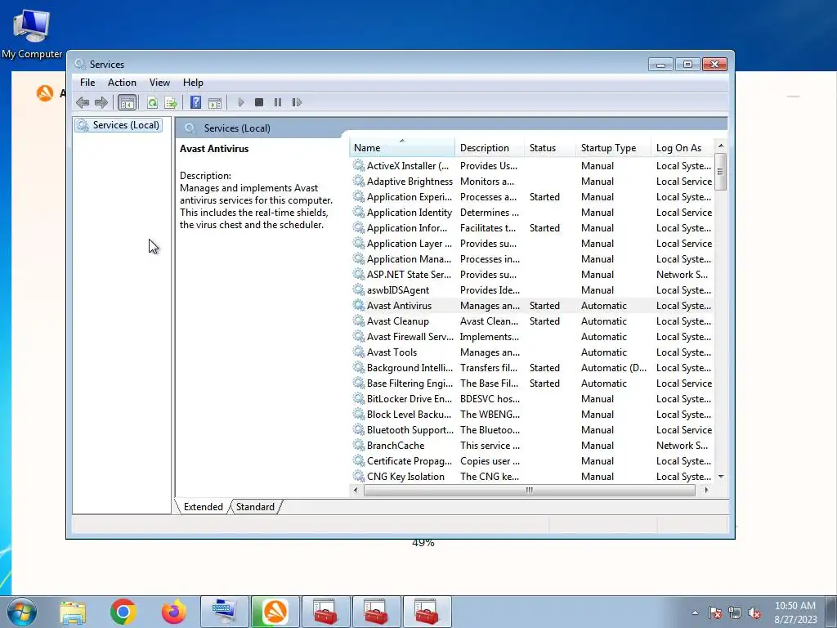Click the Export List toolbar icon
The width and height of the screenshot is (837, 628).
tap(171, 102)
